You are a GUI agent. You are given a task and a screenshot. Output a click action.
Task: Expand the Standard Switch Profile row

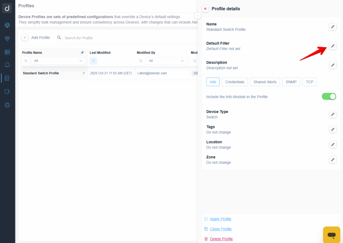83,73
